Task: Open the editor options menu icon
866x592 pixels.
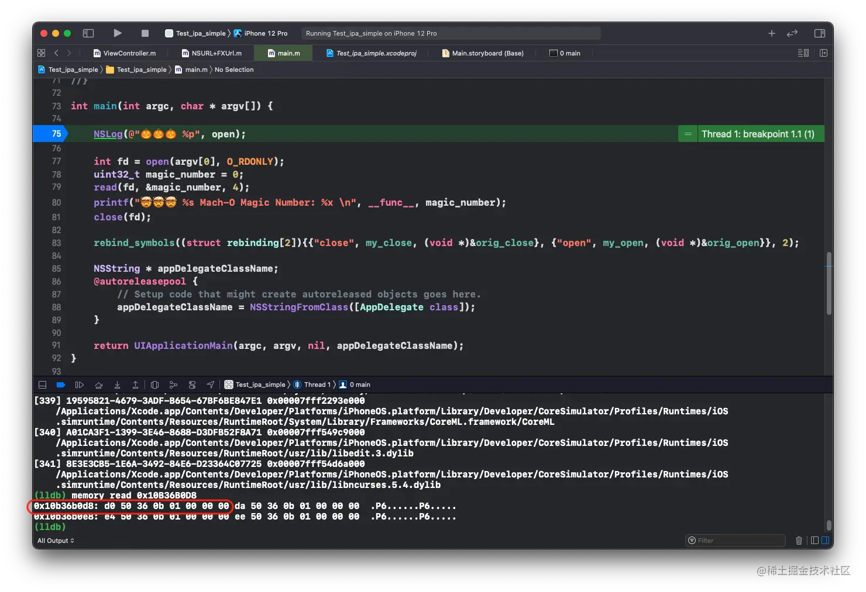Action: pos(803,53)
